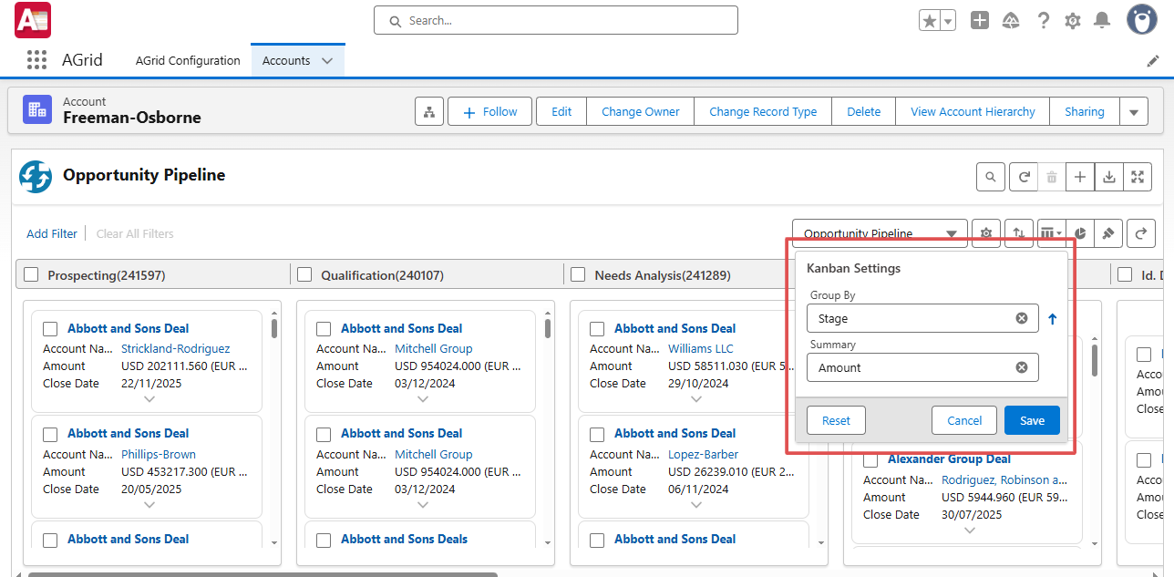
Task: Click the share forward arrow icon
Action: [1141, 233]
